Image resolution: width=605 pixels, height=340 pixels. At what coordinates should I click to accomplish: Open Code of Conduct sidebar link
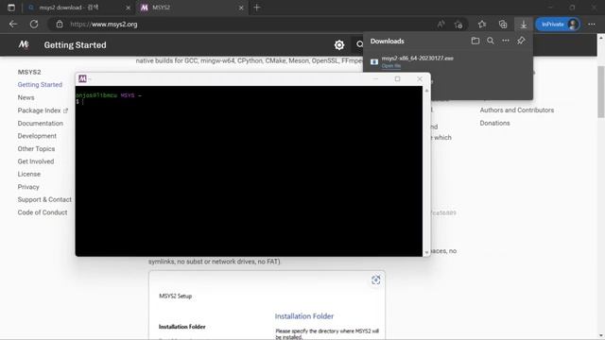(x=43, y=212)
